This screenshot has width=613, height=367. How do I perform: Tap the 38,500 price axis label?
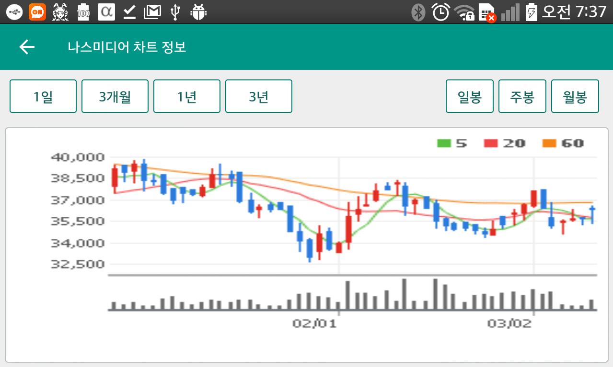[78, 178]
